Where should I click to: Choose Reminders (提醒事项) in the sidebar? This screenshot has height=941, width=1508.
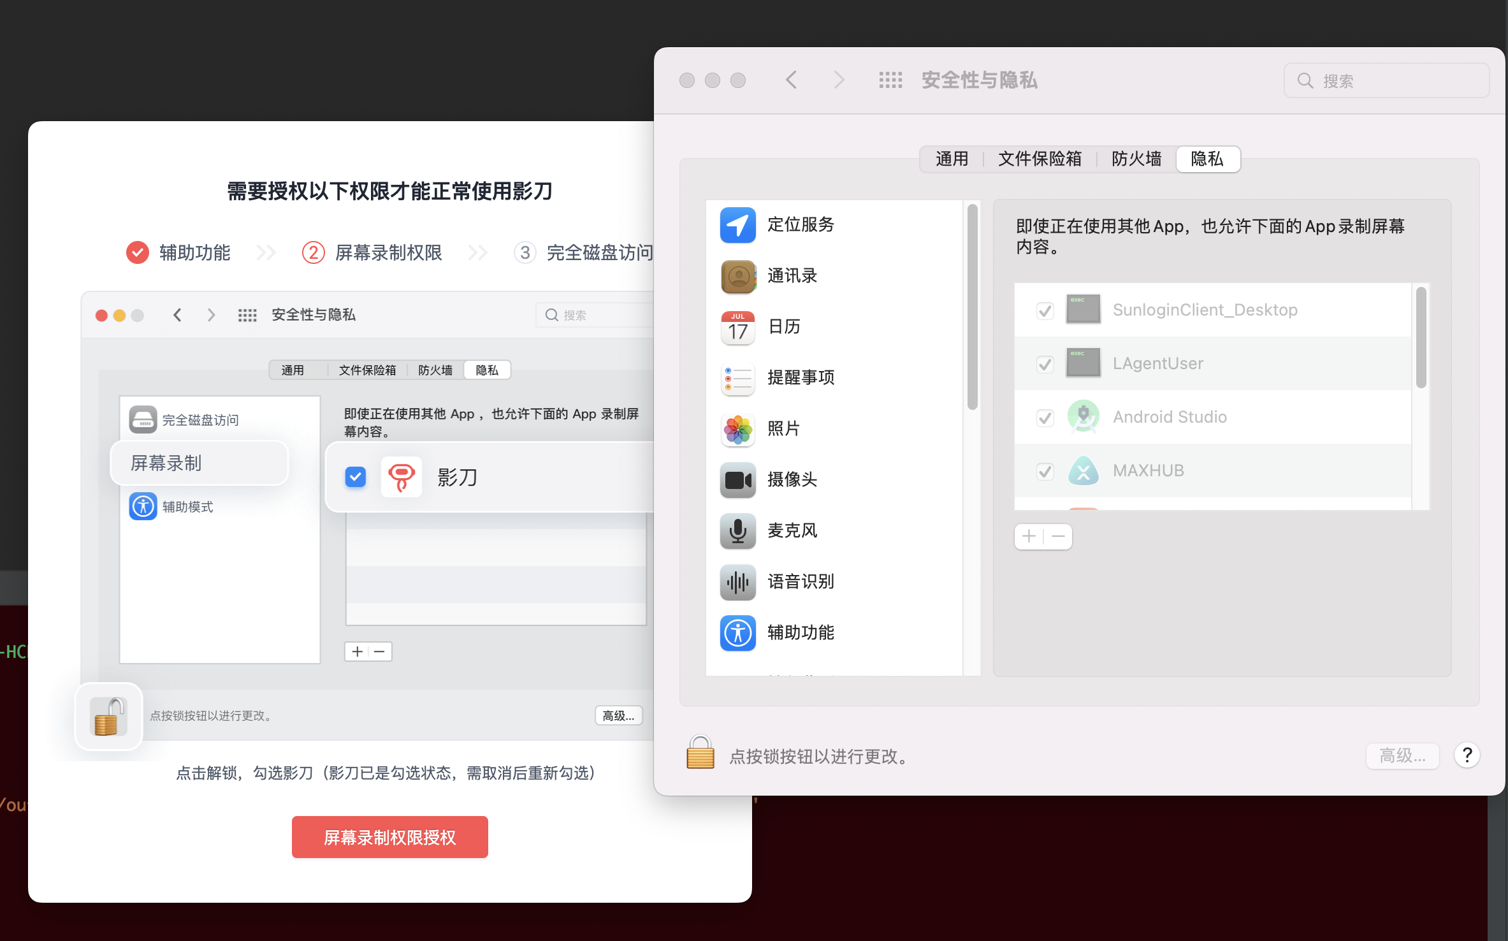coord(801,377)
